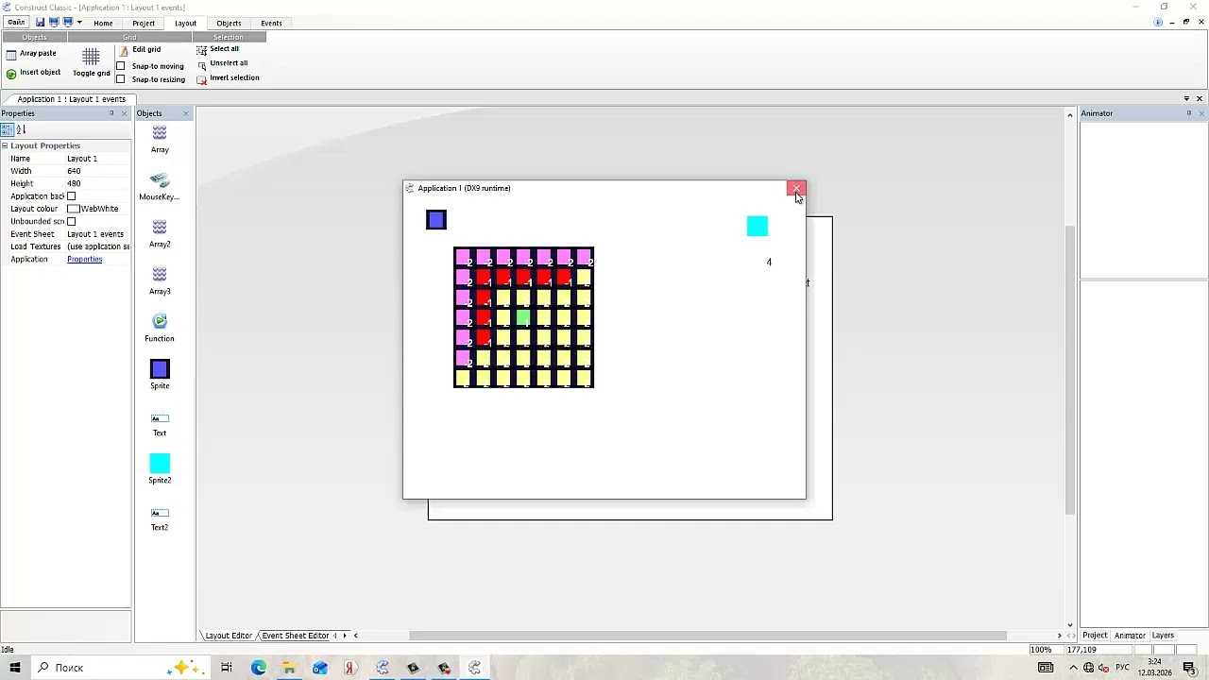Viewport: 1209px width, 680px height.
Task: Click the Select all icon
Action: (x=201, y=49)
